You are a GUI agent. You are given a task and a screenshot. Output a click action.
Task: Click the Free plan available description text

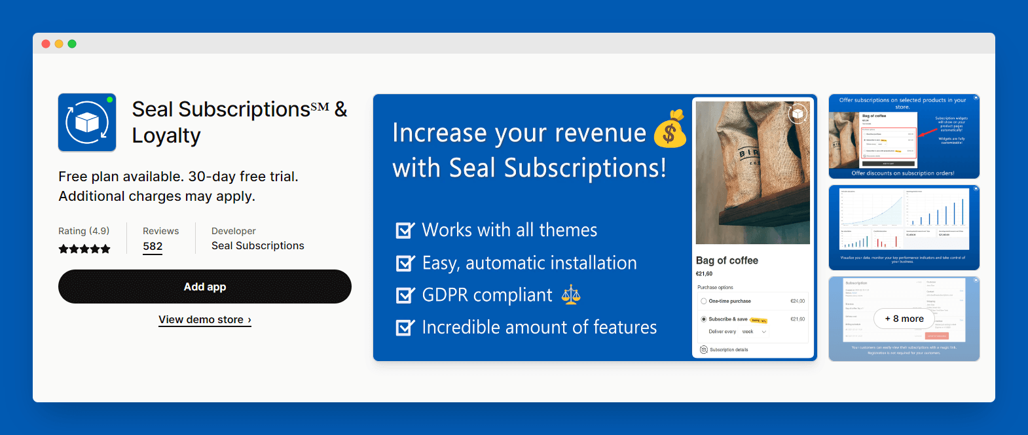coord(178,186)
